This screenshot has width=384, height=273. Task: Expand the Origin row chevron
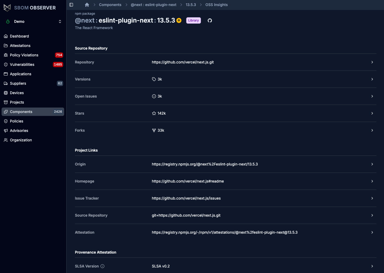click(x=372, y=164)
